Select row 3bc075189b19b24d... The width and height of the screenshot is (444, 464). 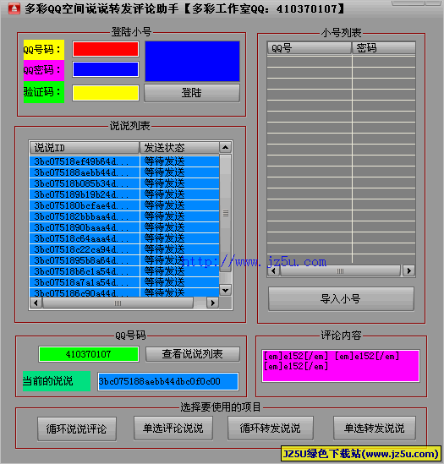click(x=124, y=194)
